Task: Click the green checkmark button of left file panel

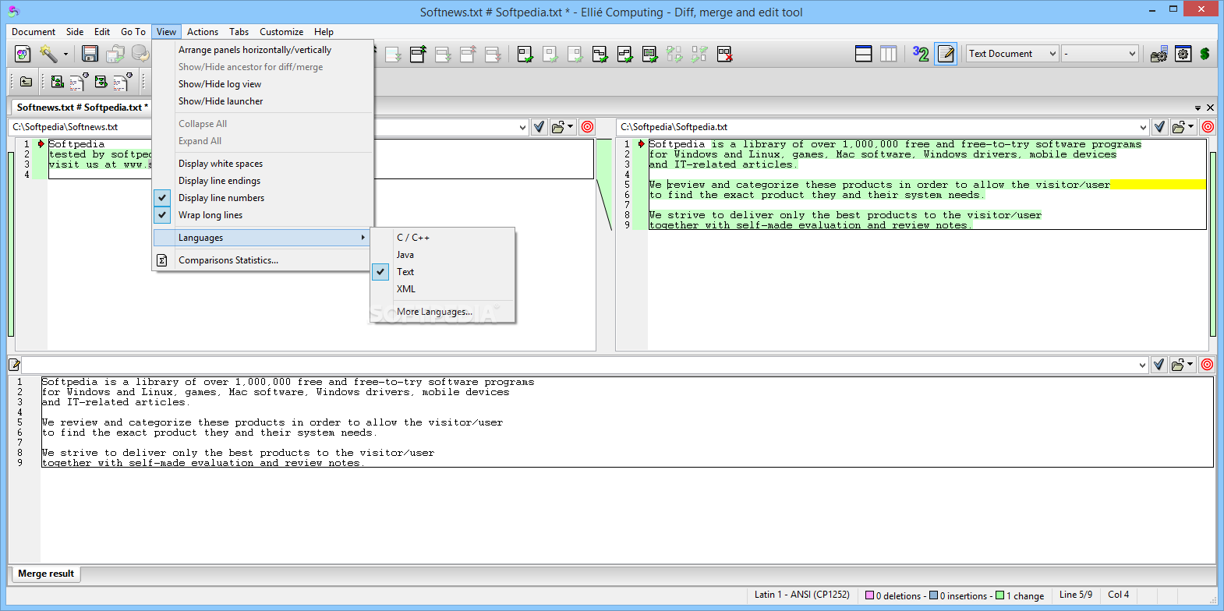Action: (x=539, y=127)
